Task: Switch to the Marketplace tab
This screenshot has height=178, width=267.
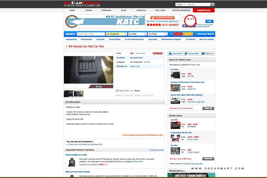Action: (203, 10)
